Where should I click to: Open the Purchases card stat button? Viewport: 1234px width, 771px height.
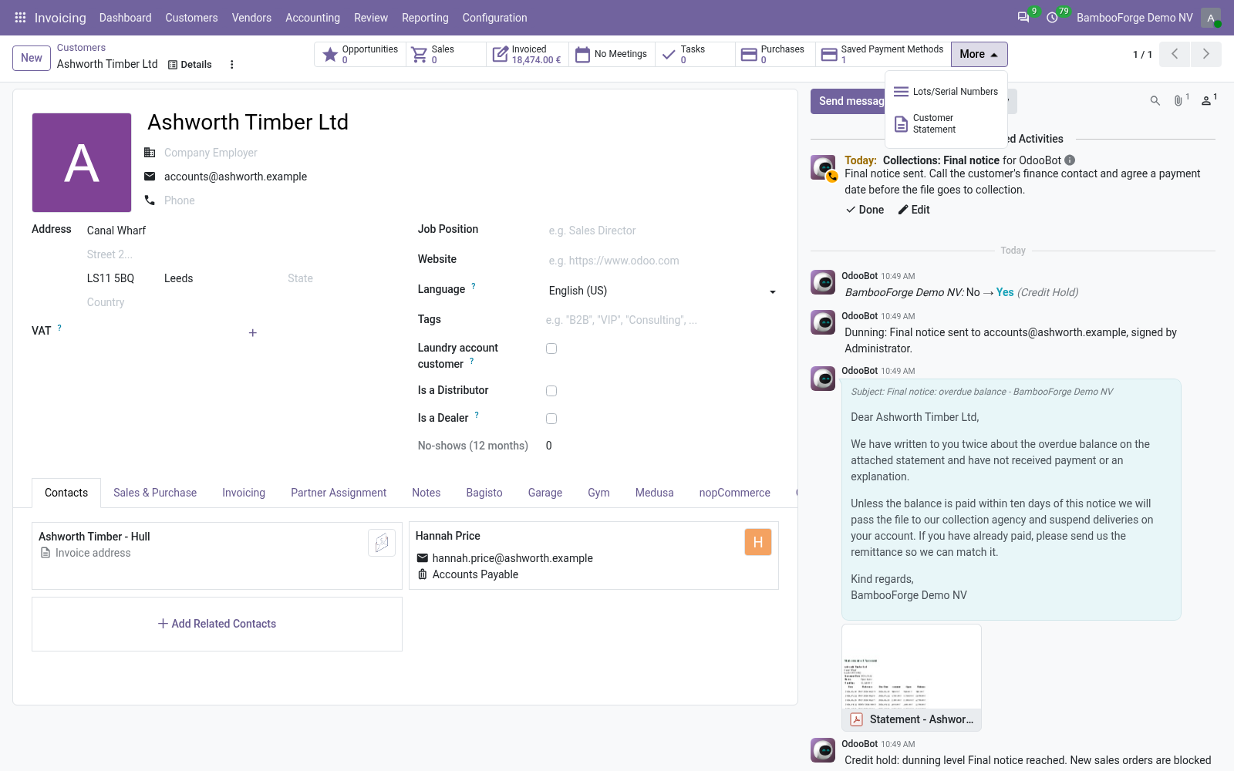tap(775, 54)
